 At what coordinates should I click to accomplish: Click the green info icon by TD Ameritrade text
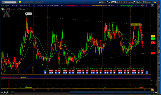(3, 9)
